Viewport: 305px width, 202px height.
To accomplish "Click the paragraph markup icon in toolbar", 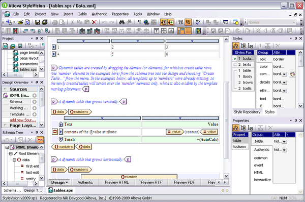I will point(139,22).
